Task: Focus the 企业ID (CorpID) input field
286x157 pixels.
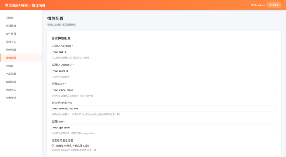Action: 164,52
